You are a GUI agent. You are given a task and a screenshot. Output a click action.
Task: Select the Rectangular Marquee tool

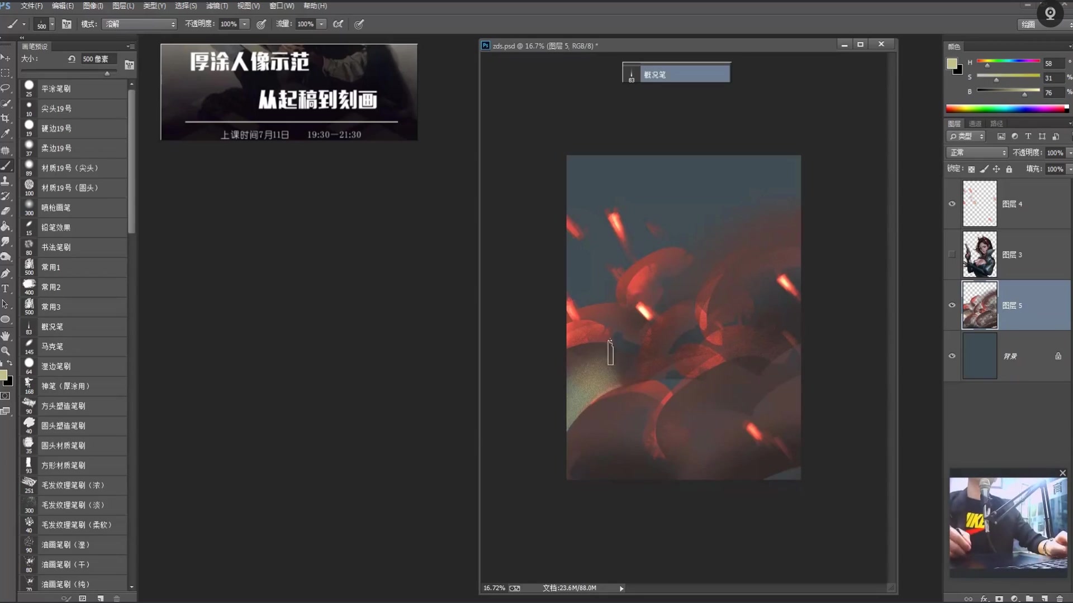click(6, 73)
